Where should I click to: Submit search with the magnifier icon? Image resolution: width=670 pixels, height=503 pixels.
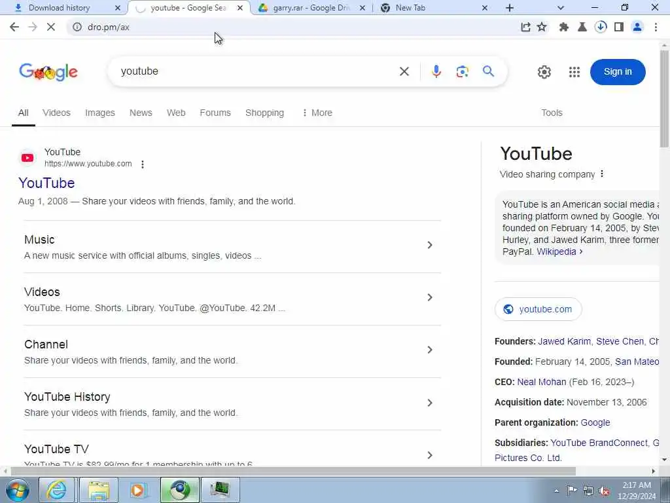pyautogui.click(x=488, y=71)
